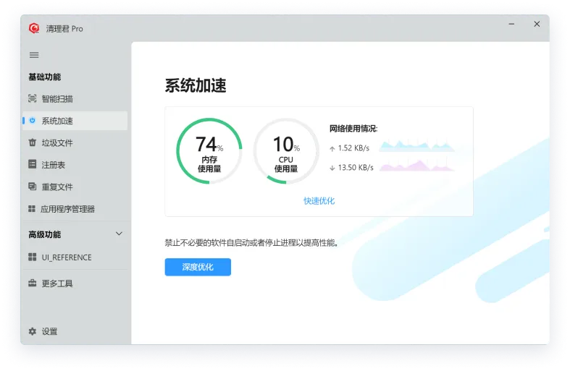Select the 垃圾文件 trash icon

click(32, 142)
